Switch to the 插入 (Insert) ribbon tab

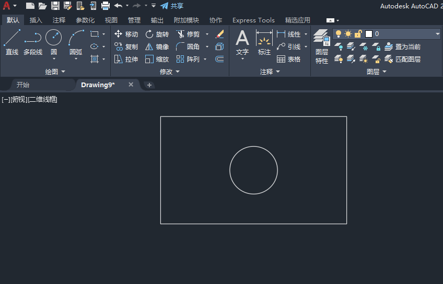tap(36, 20)
